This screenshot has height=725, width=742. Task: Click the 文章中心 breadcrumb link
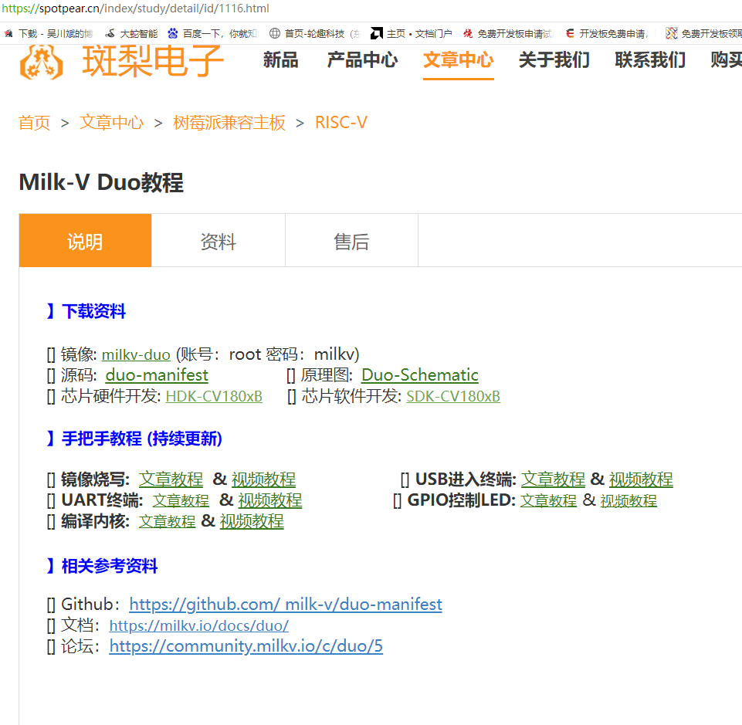coord(111,123)
